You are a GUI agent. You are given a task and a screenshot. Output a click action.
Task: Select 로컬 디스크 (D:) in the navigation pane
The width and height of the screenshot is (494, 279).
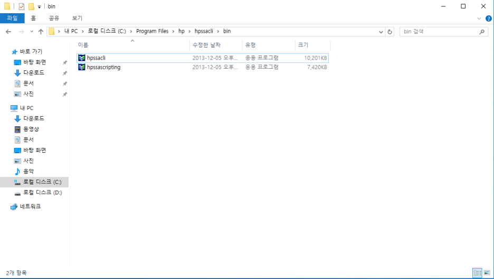(x=43, y=193)
